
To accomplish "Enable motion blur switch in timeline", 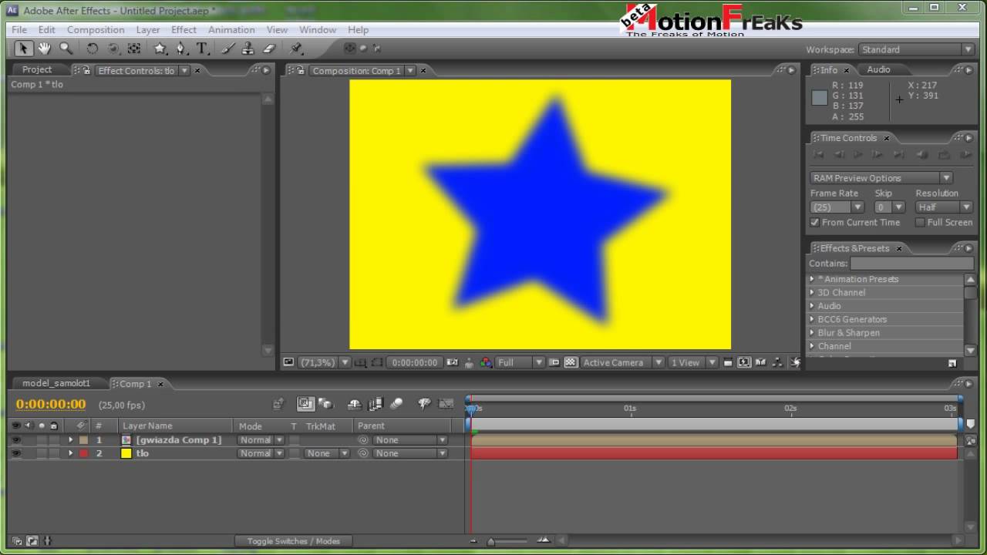I will (x=396, y=403).
